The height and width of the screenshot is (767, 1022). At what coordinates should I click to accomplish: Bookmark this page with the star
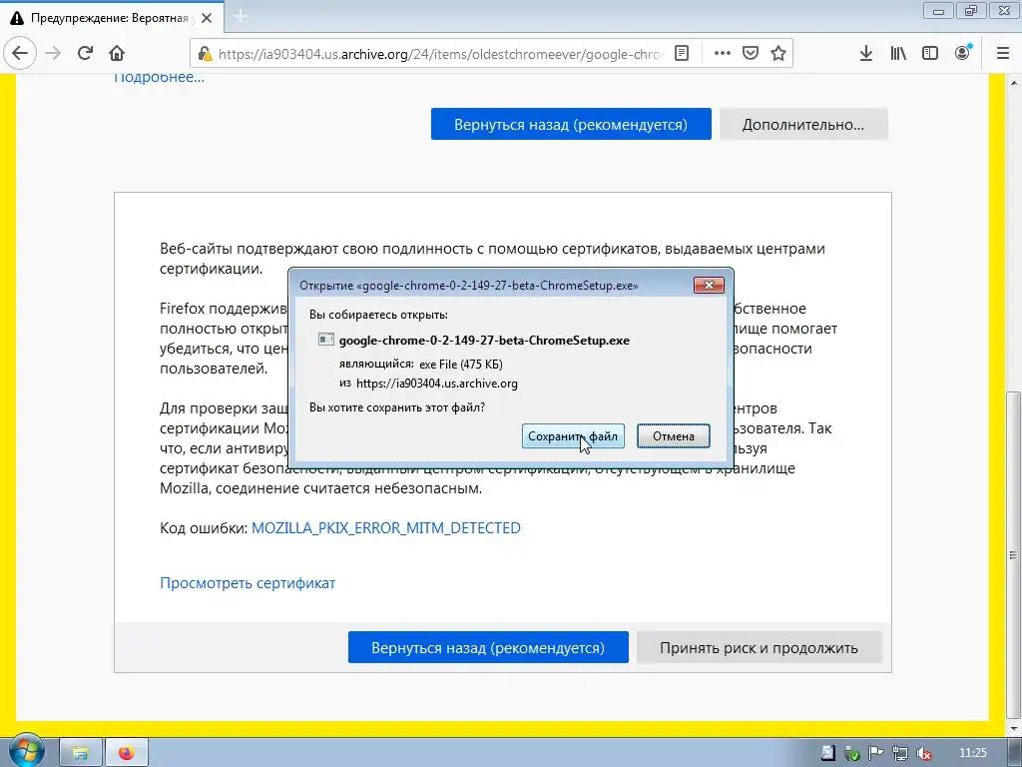[778, 54]
